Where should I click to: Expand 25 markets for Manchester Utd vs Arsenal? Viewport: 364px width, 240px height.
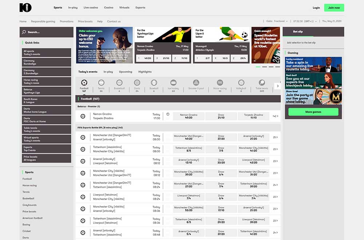(x=275, y=137)
